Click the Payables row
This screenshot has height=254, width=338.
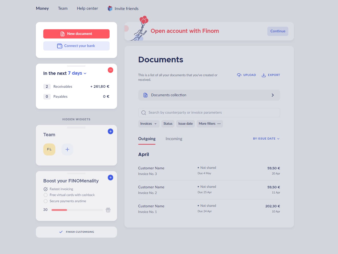point(76,97)
